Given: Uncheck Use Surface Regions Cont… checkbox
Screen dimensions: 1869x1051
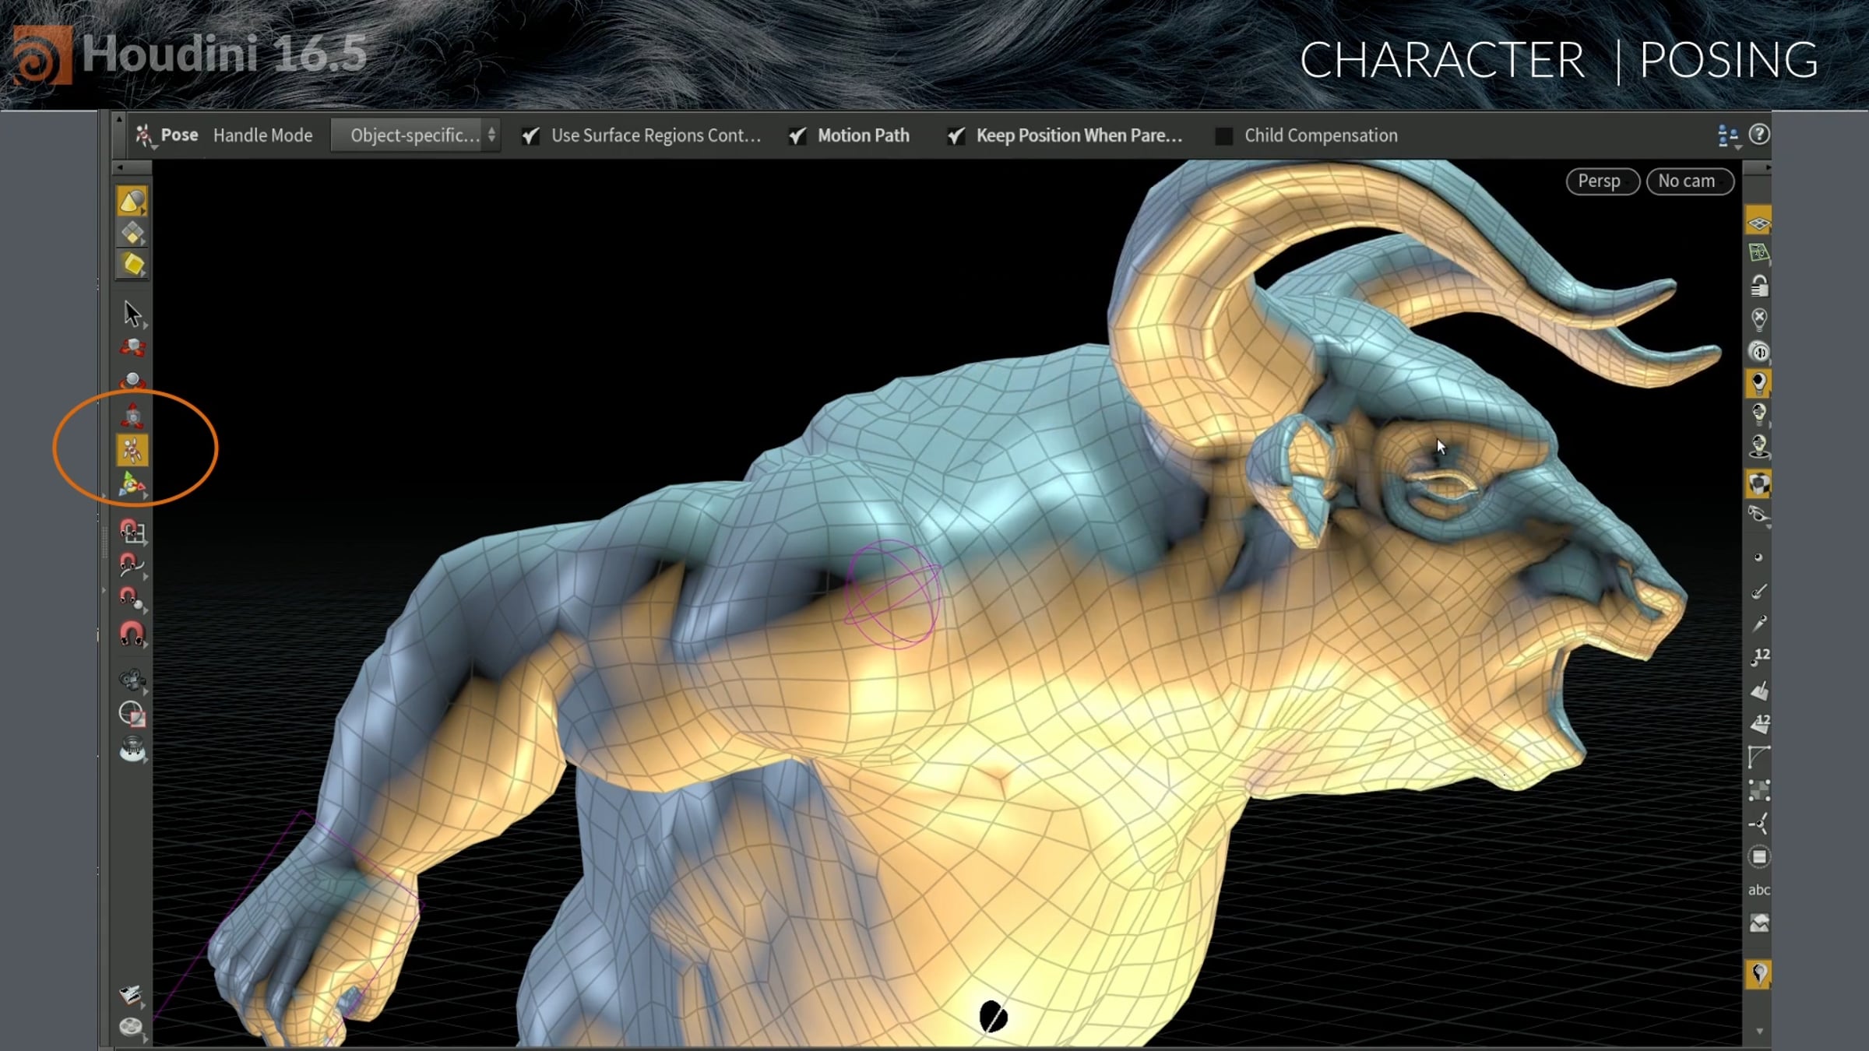Looking at the screenshot, I should [530, 136].
